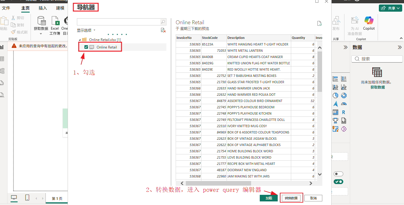Select the goals trophy visual
Viewport: 404px width, 205px height.
[335, 121]
